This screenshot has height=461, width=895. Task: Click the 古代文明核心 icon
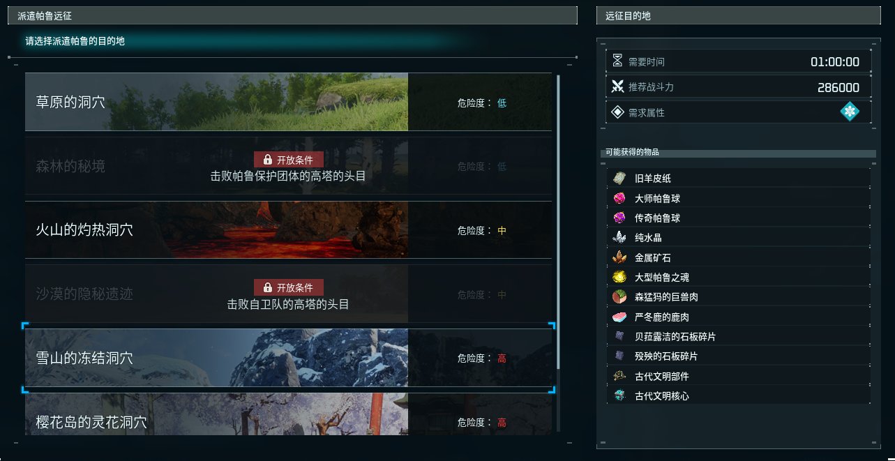click(619, 395)
